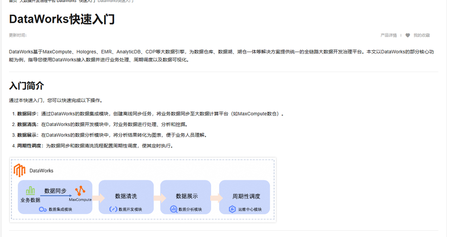Click the DataWorks基于MaxCompute description paragraph
Viewport: 452px width, 237px height.
(x=222, y=56)
